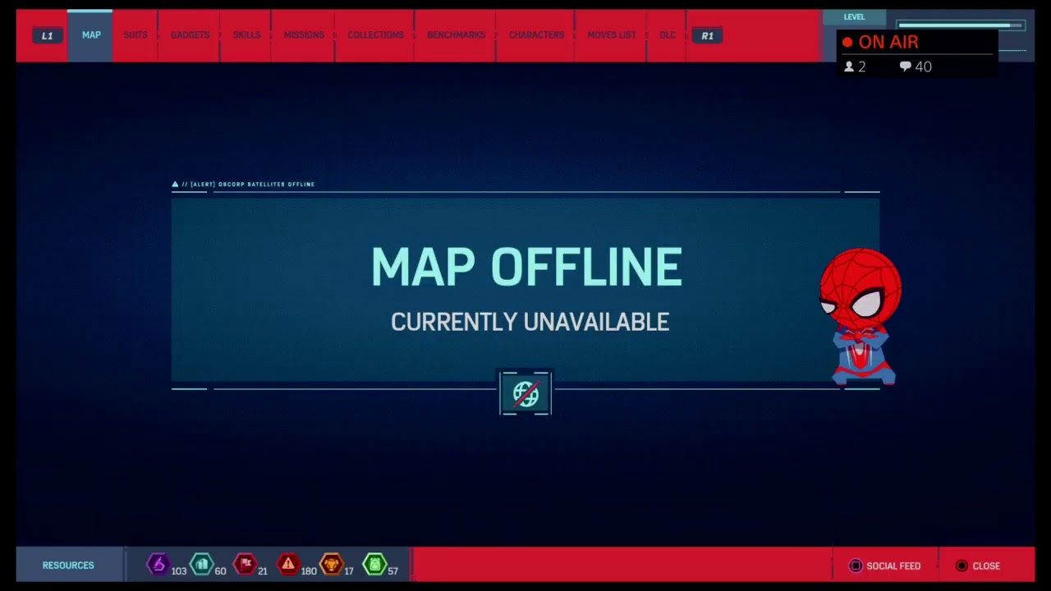This screenshot has width=1051, height=591.
Task: Click the ON AIR broadcast indicator
Action: 880,42
